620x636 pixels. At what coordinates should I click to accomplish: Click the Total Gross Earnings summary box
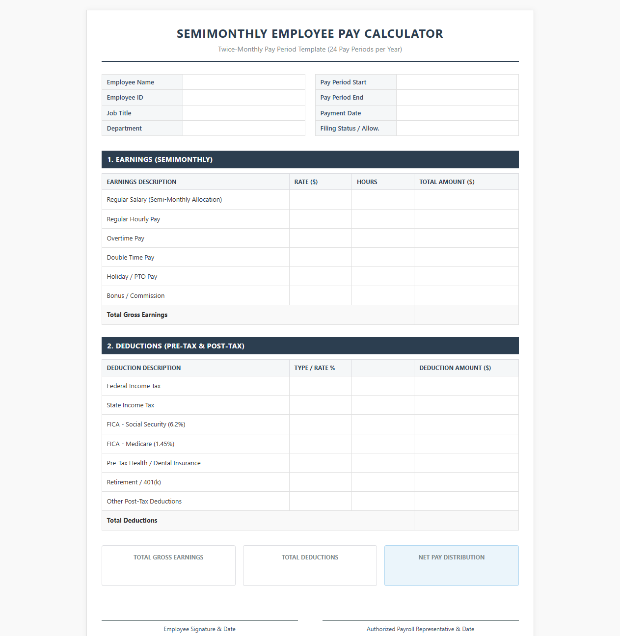click(x=168, y=565)
